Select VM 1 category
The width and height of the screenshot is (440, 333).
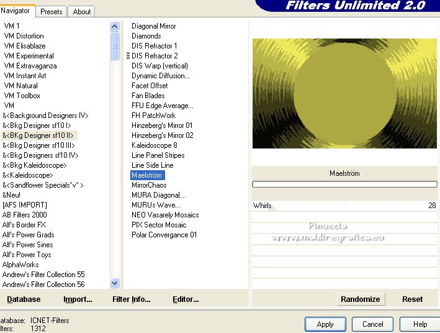12,26
